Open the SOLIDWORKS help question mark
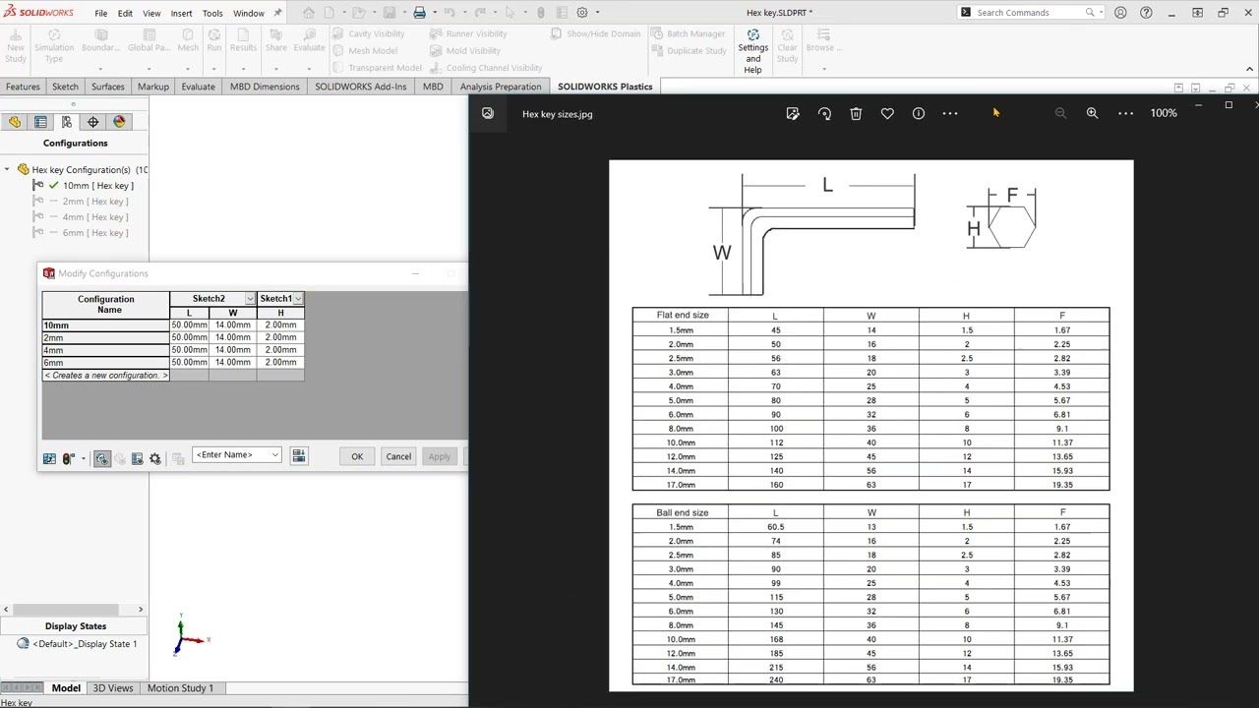1259x708 pixels. click(x=1146, y=13)
